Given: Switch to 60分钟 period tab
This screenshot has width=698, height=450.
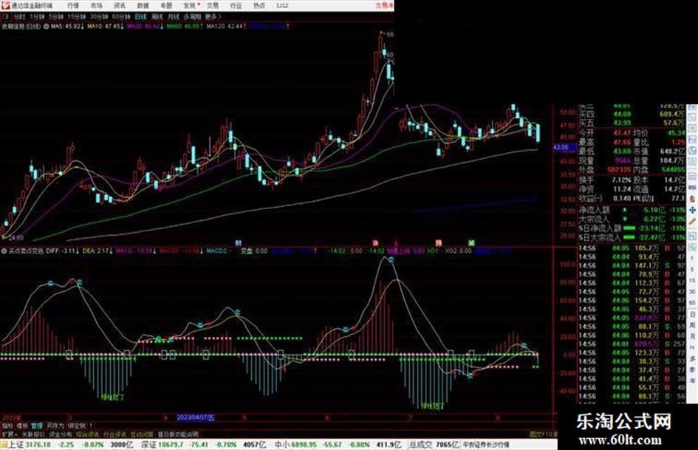Looking at the screenshot, I should (x=120, y=16).
